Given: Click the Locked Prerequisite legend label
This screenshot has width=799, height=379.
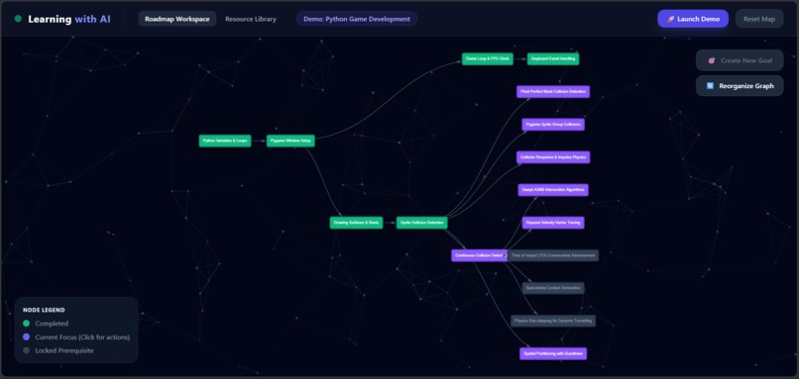Looking at the screenshot, I should click(64, 350).
